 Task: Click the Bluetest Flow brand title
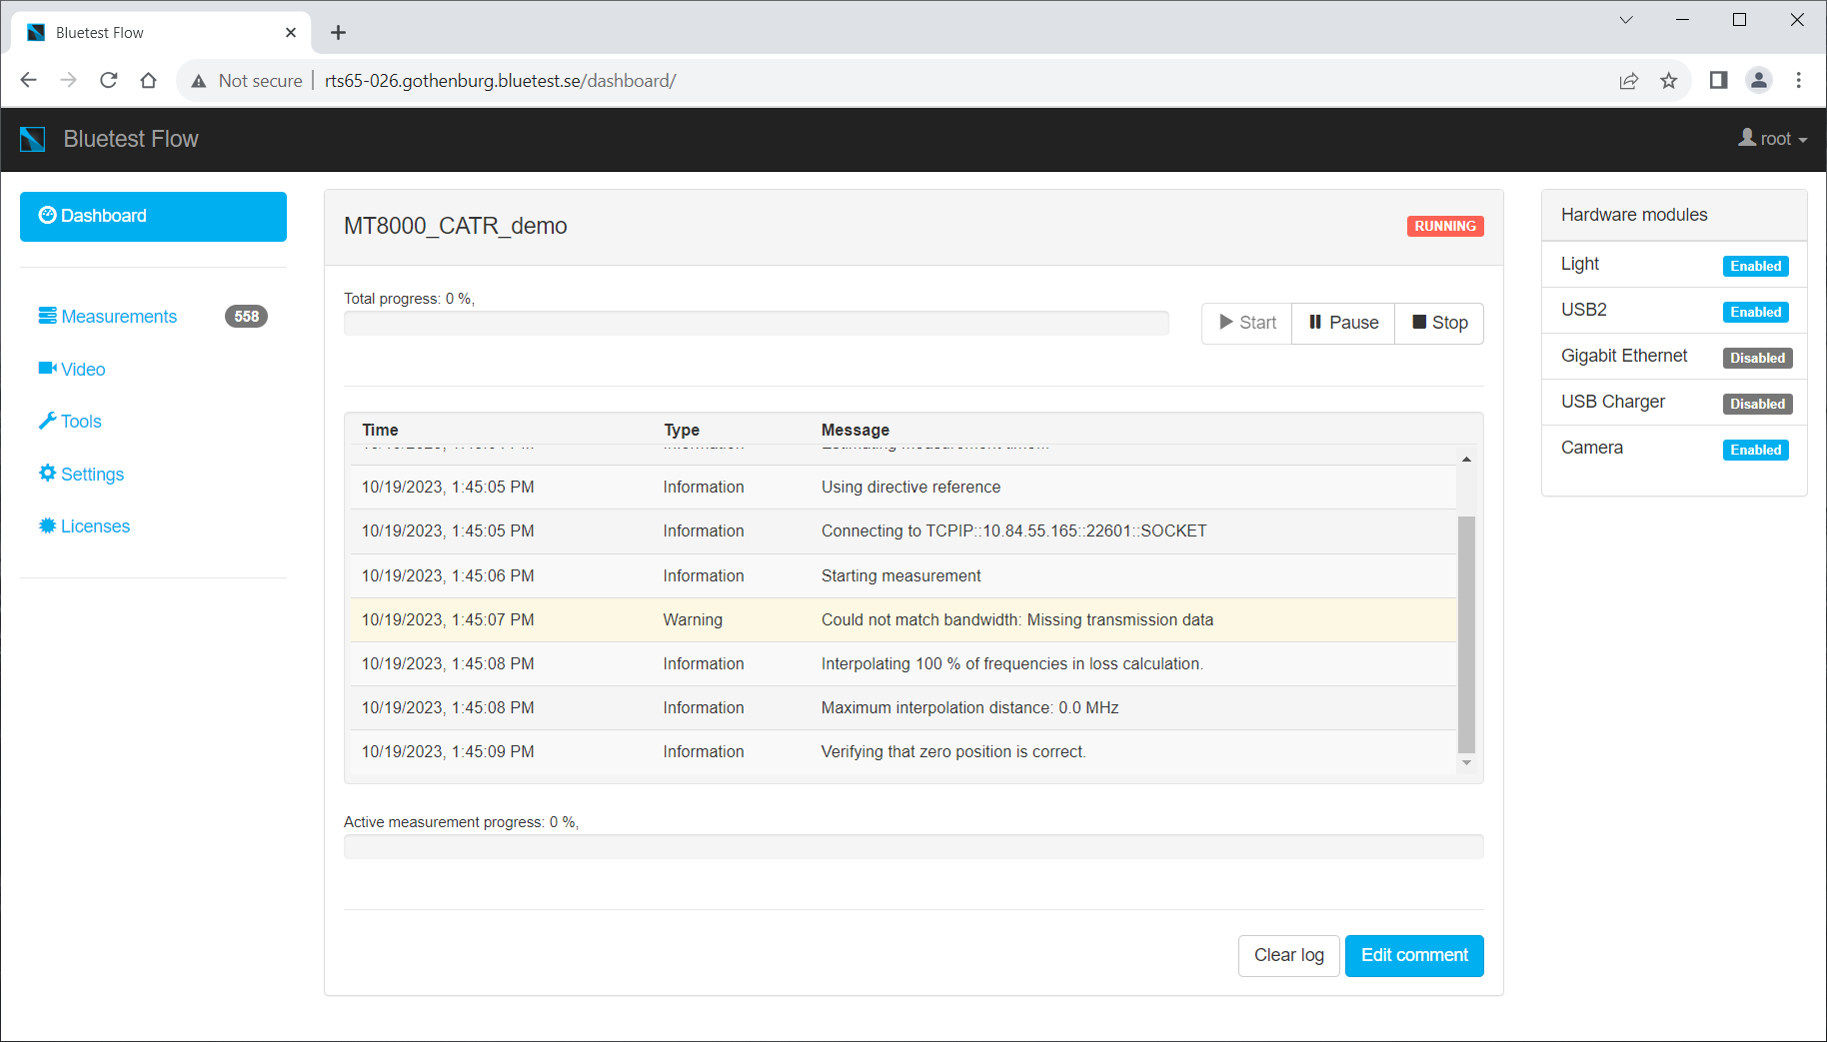131,139
